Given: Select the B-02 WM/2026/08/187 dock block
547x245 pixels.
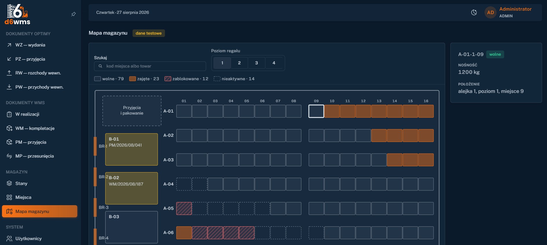Looking at the screenshot, I should (132, 188).
